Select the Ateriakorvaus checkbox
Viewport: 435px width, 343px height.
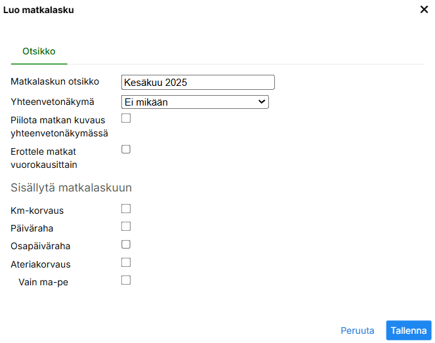(126, 262)
